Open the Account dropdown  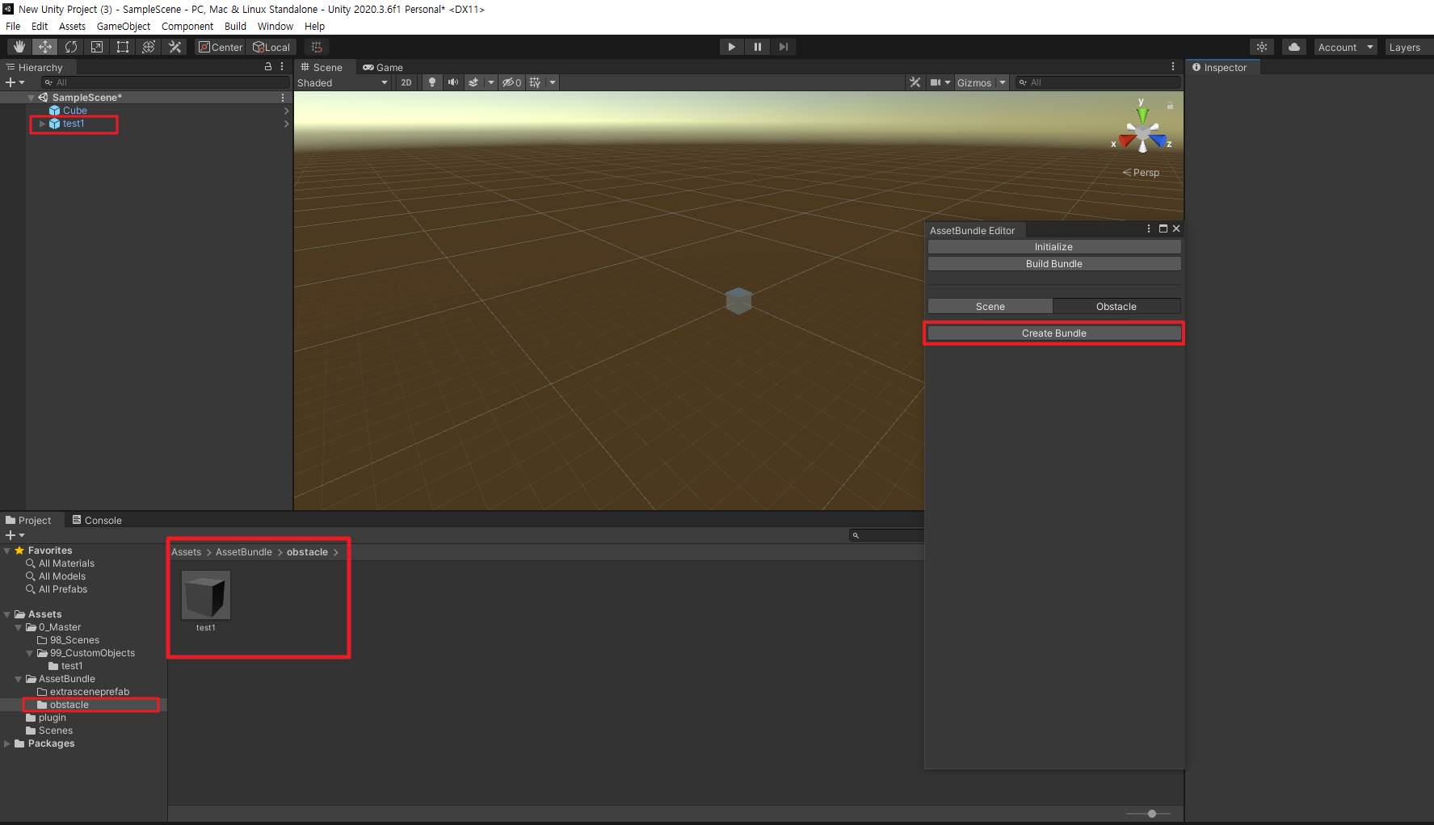click(x=1344, y=47)
